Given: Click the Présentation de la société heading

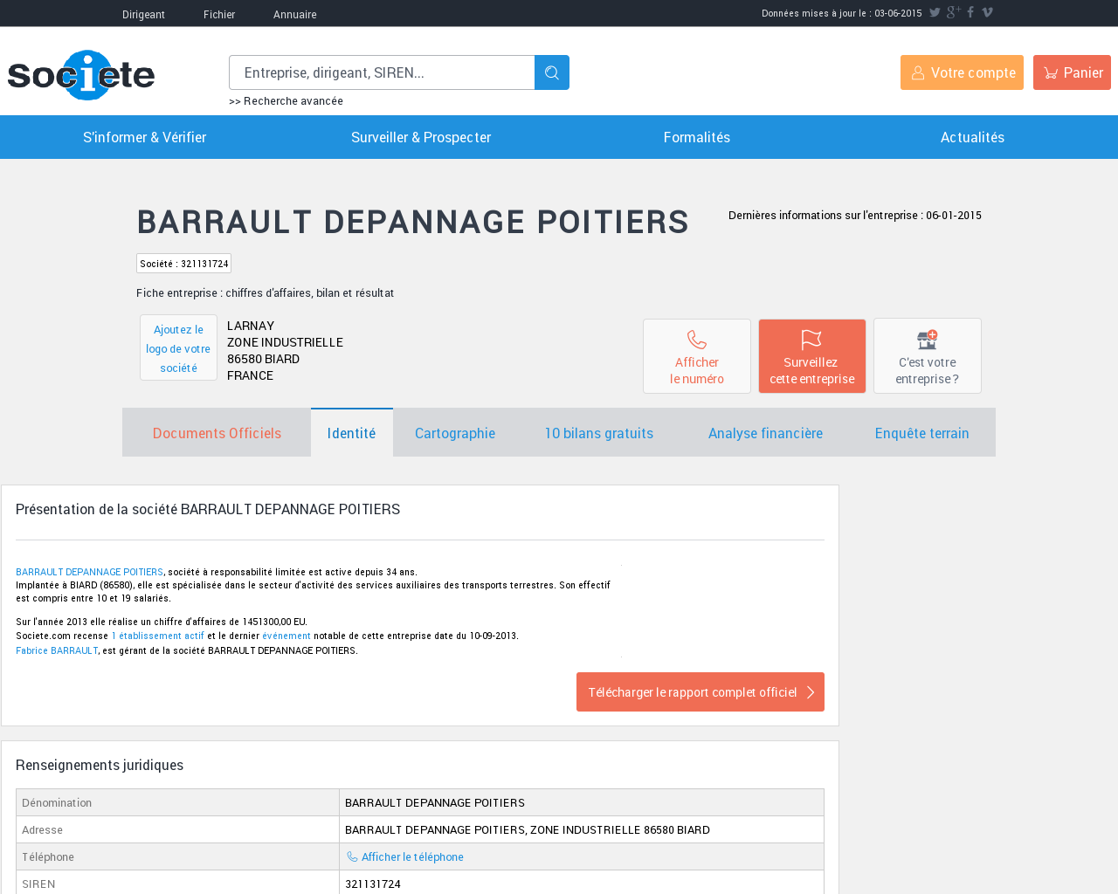Looking at the screenshot, I should coord(208,509).
